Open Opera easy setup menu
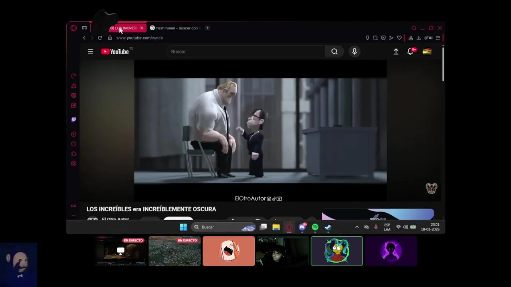This screenshot has height=287, width=511. (x=438, y=38)
